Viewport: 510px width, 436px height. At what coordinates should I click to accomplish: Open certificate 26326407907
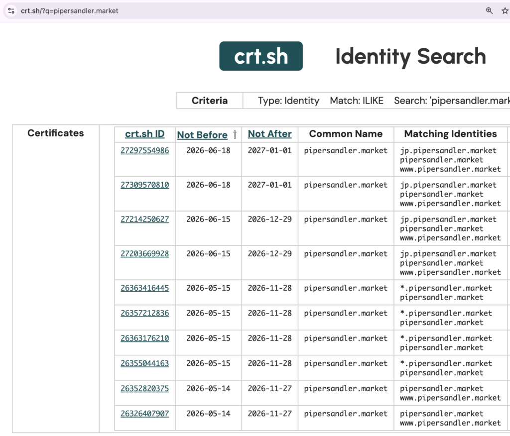[x=145, y=414]
